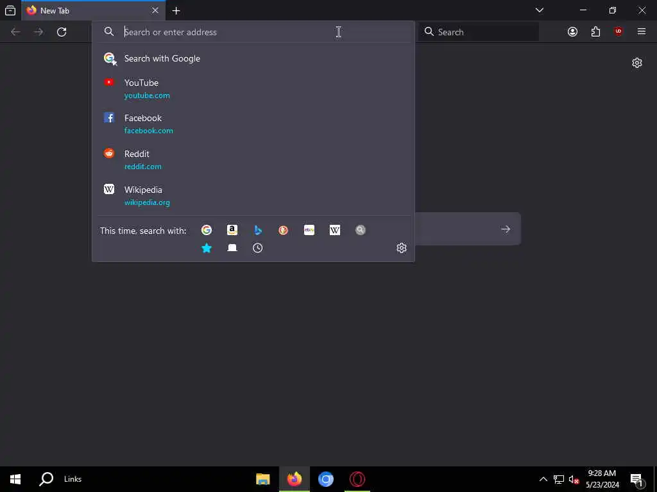The height and width of the screenshot is (492, 657).
Task: Search this time with Bing icon
Action: (258, 230)
